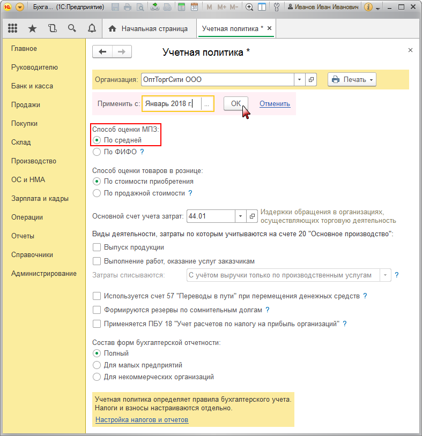Select Для малых предприятий option

coord(97,365)
